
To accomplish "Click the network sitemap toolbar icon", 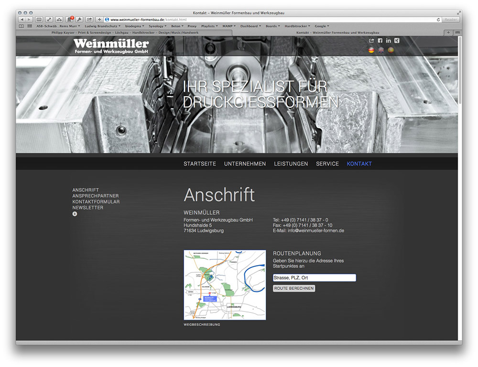I will 59,20.
